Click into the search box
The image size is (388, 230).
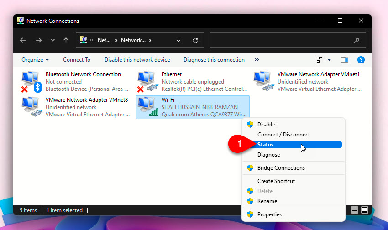pos(288,40)
